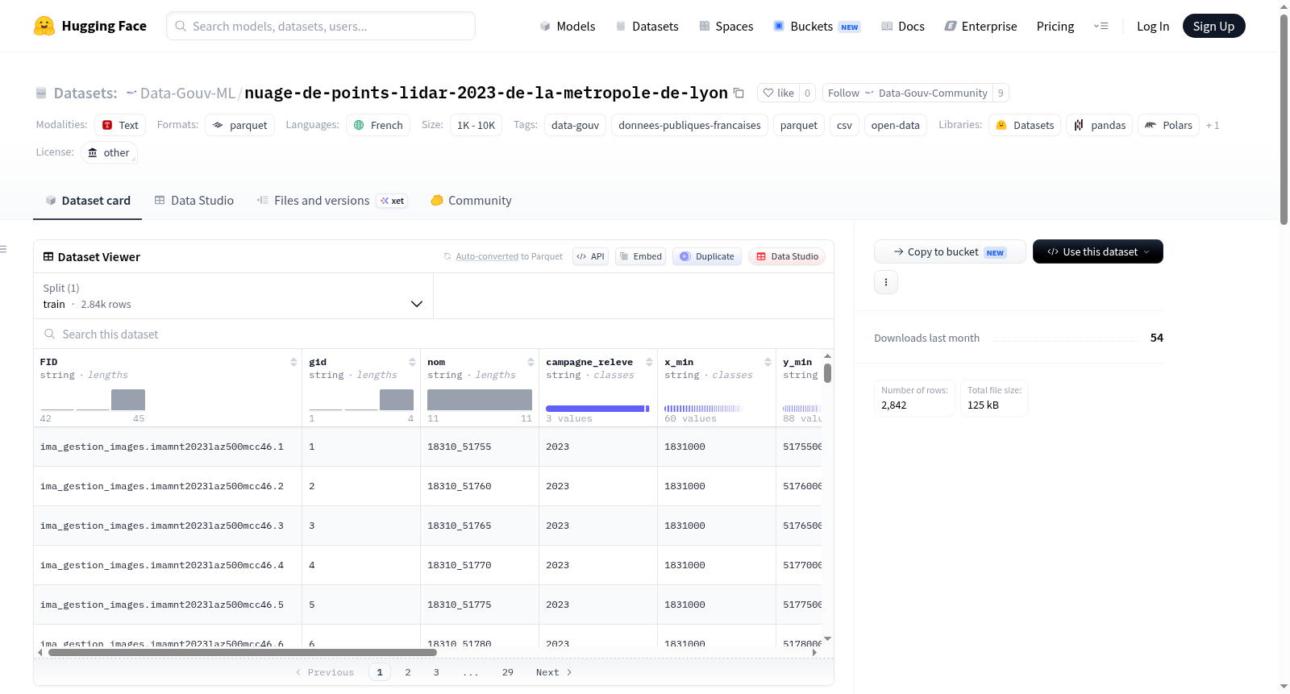
Task: Sort the gid column
Action: 412,362
